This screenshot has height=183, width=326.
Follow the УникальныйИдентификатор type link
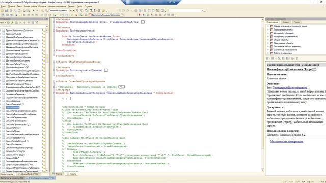point(290,88)
